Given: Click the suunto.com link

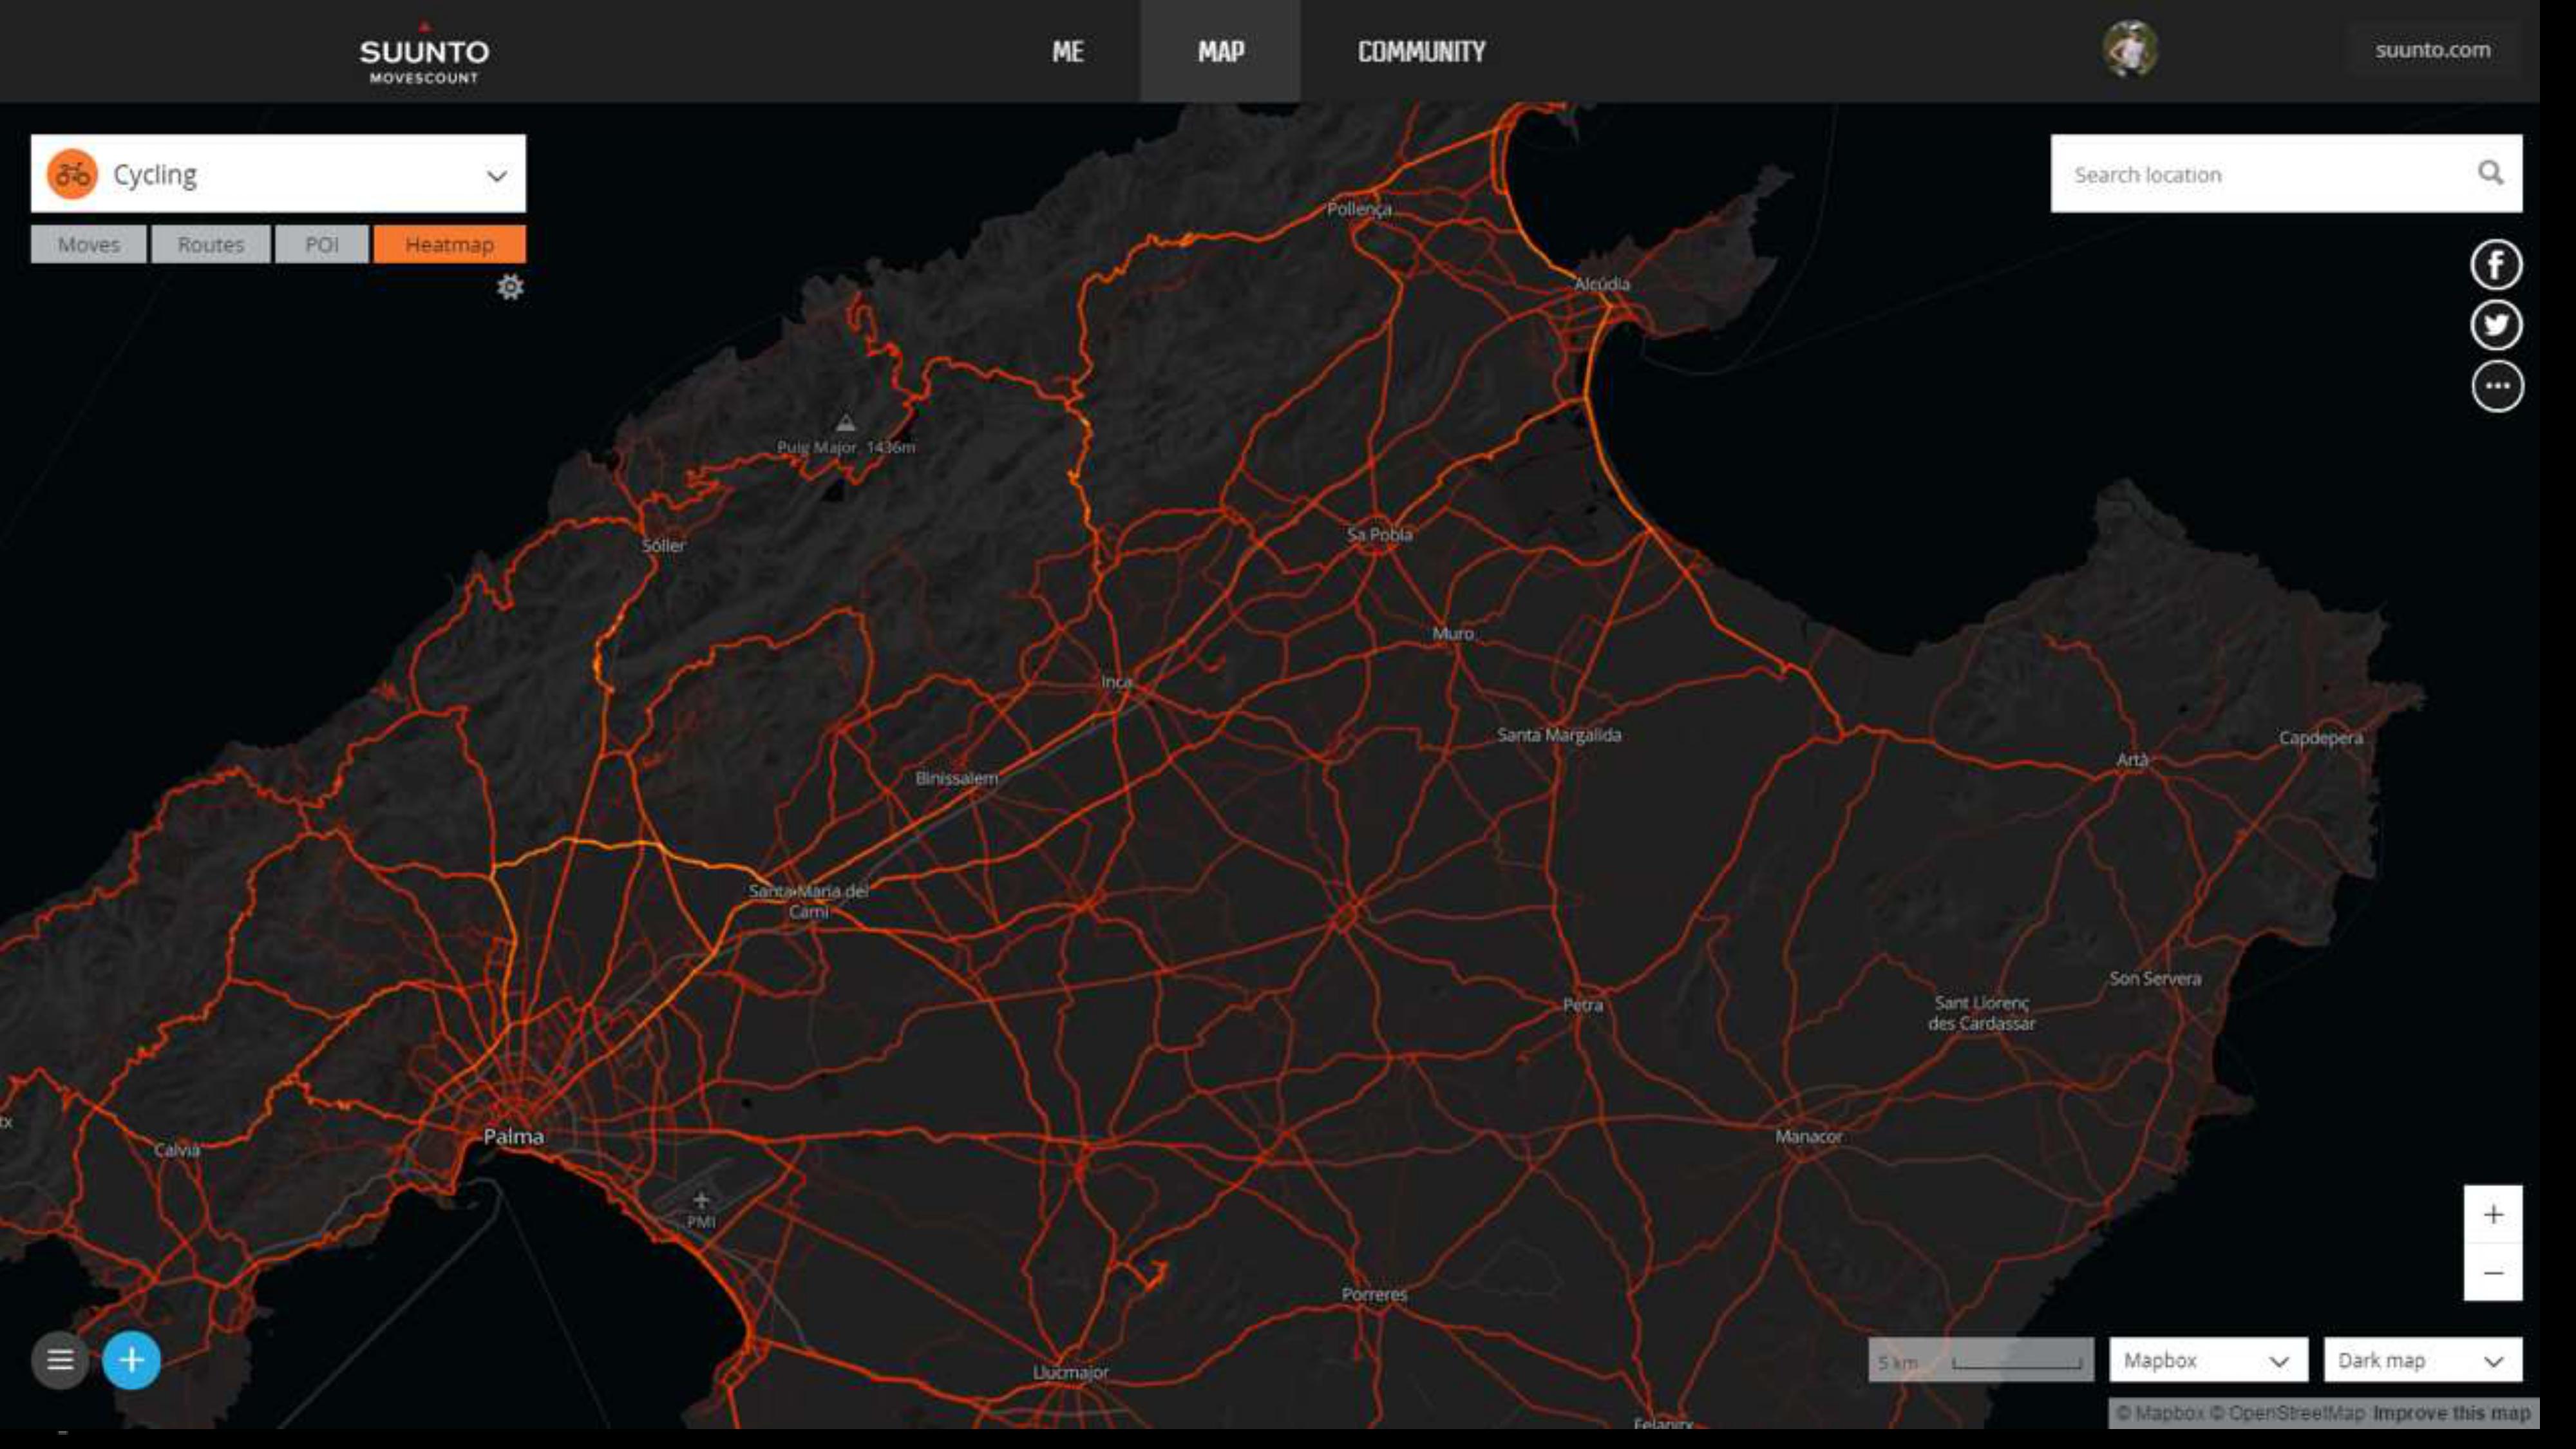Looking at the screenshot, I should [x=2432, y=50].
